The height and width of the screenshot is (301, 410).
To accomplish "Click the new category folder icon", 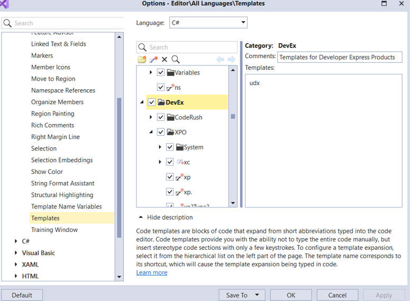I will point(142,60).
